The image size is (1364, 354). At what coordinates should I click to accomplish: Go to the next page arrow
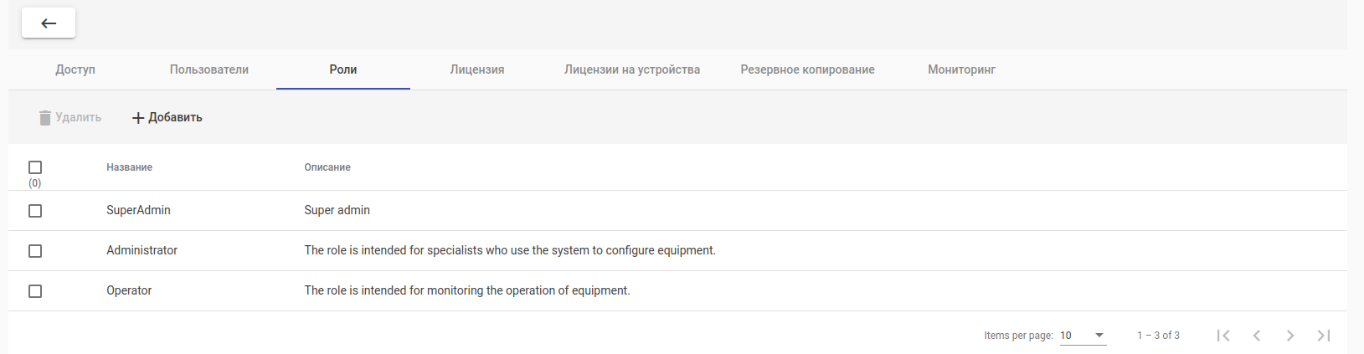click(x=1290, y=336)
